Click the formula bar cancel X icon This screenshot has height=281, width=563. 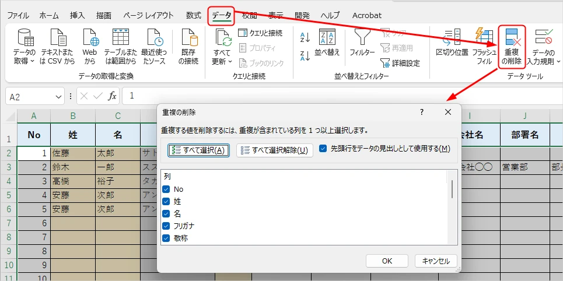[84, 96]
